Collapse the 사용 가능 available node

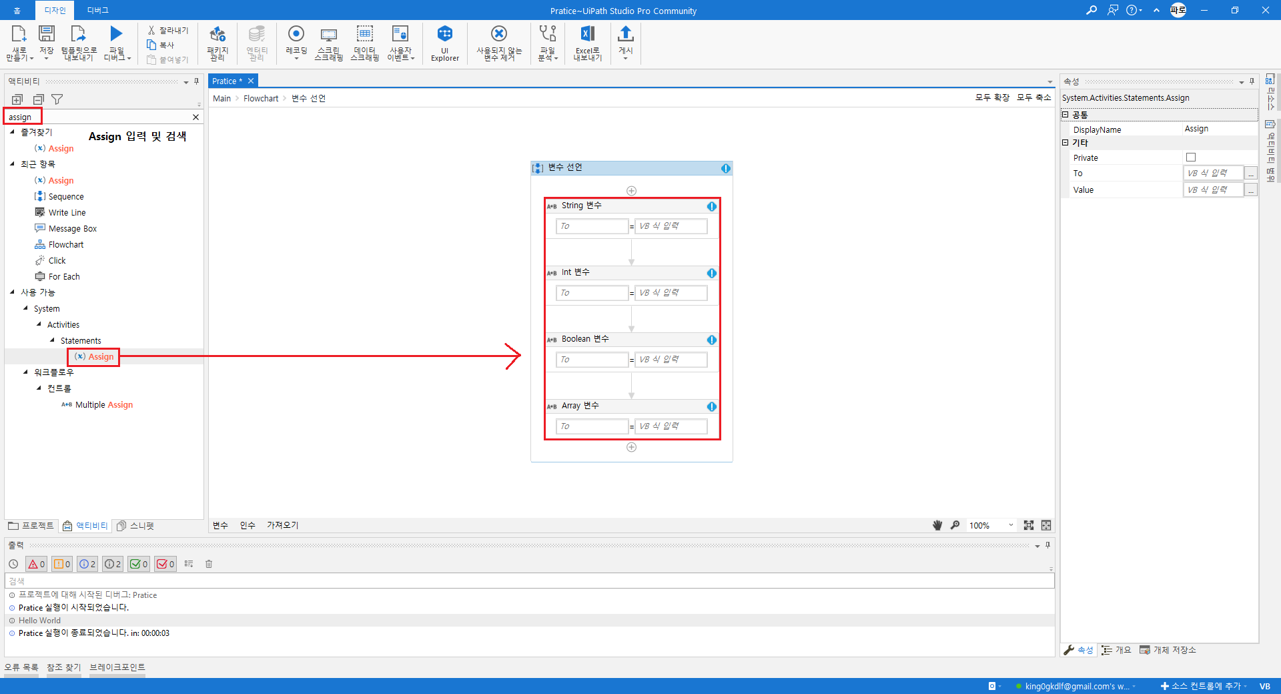pos(12,292)
